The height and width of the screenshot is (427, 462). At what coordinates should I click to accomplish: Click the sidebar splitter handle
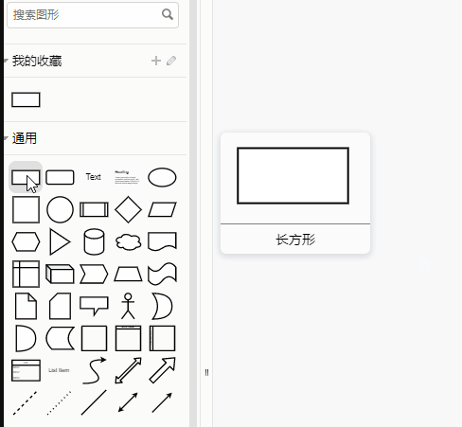tap(206, 373)
